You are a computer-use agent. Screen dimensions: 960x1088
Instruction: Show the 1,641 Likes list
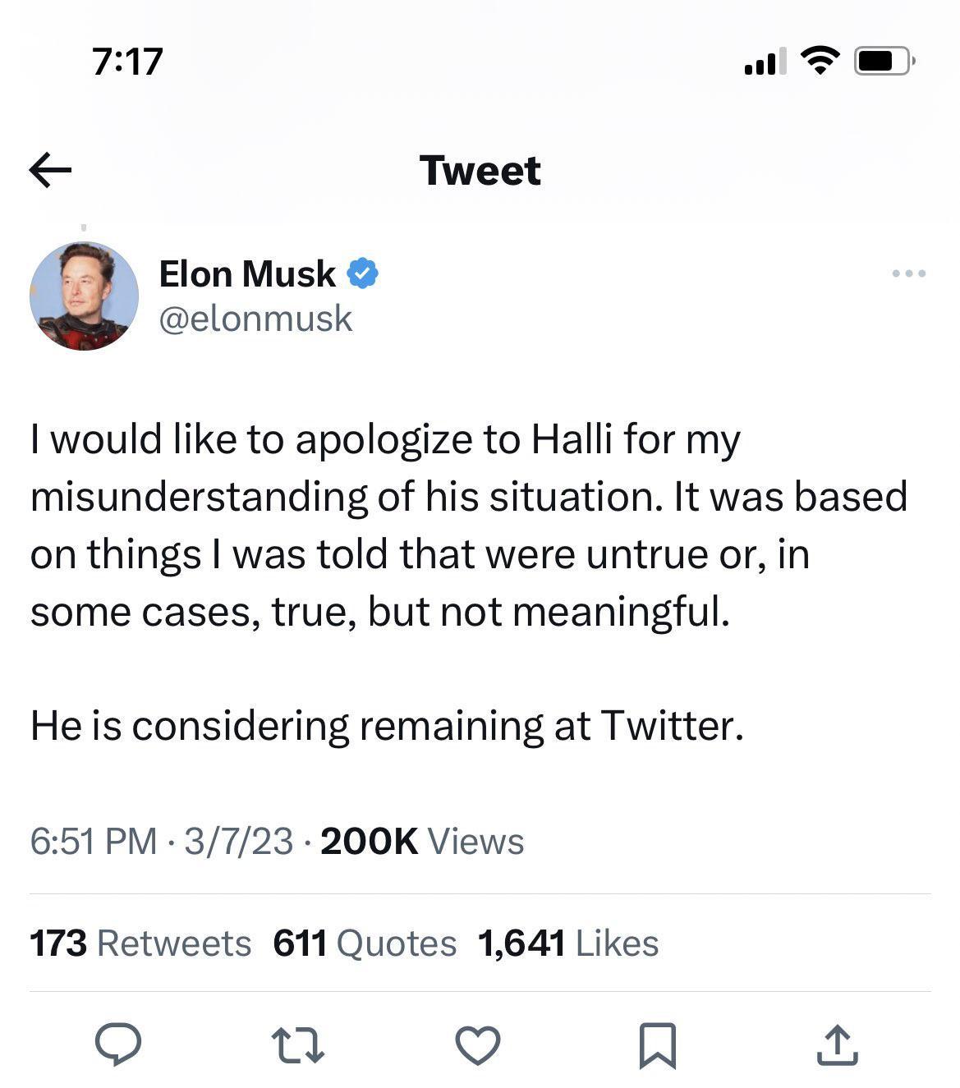[568, 943]
